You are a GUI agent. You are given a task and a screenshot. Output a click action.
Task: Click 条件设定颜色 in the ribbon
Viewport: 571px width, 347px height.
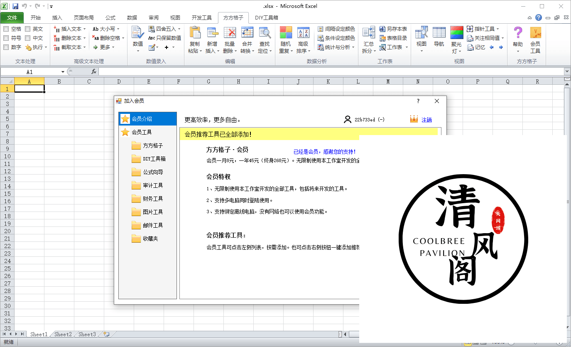pos(336,38)
